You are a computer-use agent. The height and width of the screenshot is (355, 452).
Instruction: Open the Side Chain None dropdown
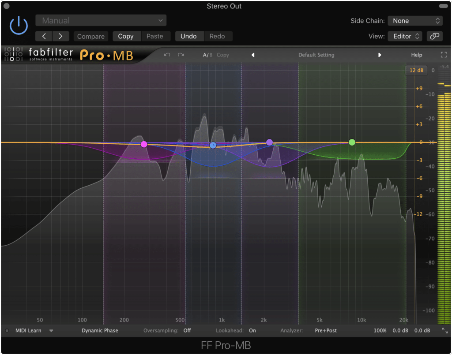pyautogui.click(x=415, y=21)
